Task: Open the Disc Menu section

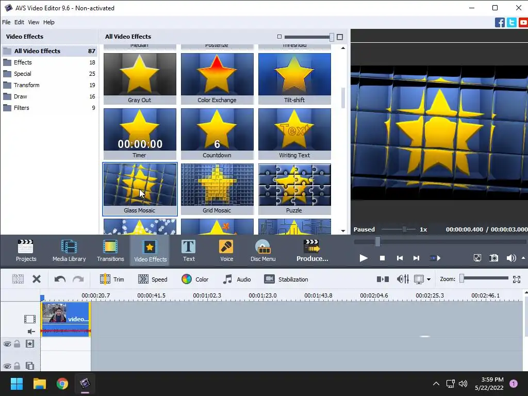Action: (x=263, y=251)
